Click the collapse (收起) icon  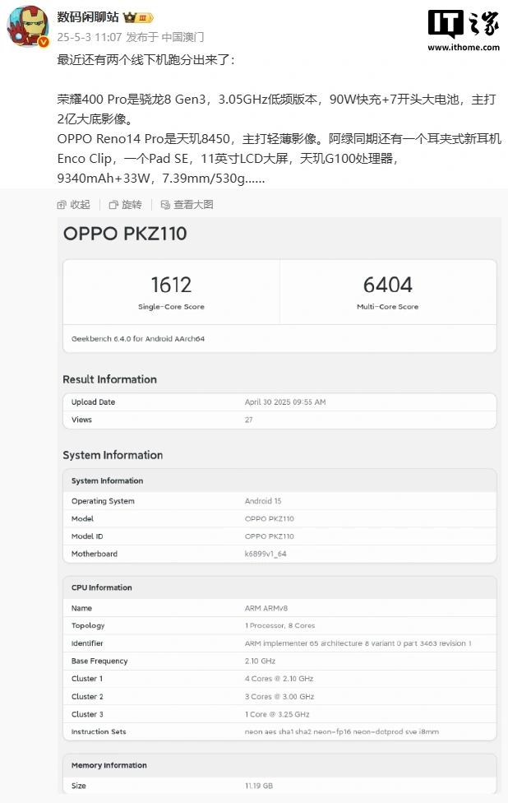[62, 204]
